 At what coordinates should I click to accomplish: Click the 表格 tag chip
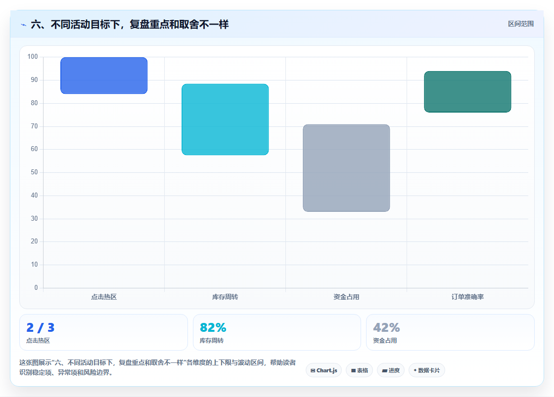coord(359,370)
